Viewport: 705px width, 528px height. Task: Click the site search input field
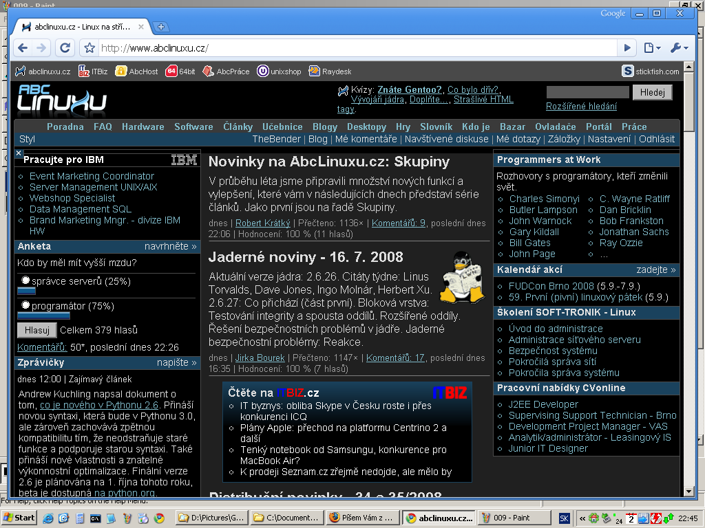pos(588,92)
